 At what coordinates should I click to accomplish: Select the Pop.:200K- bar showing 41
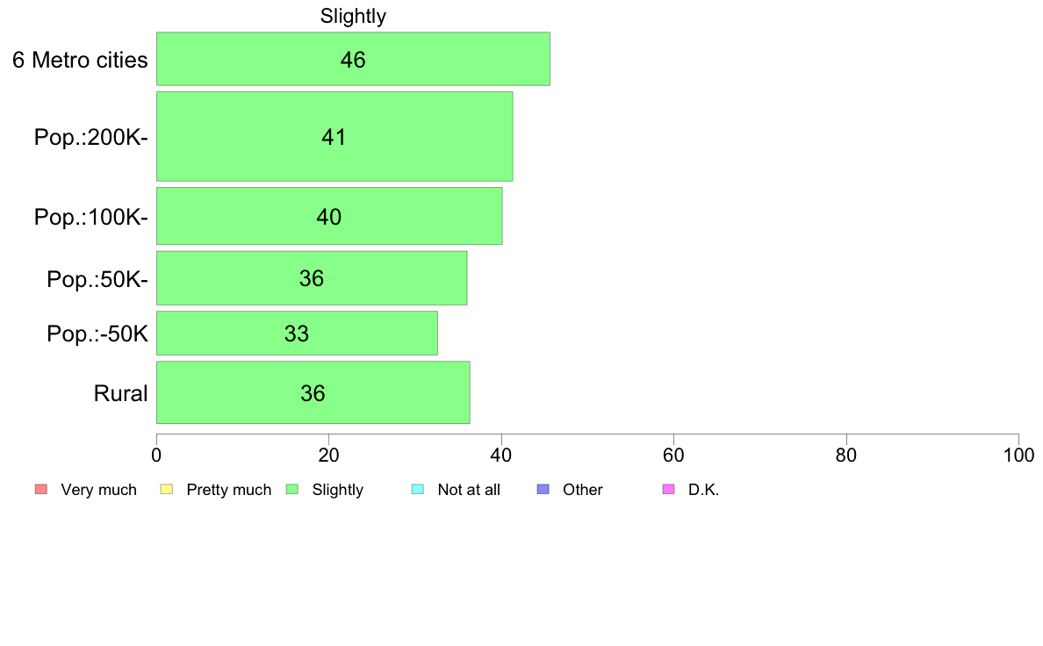click(x=334, y=136)
